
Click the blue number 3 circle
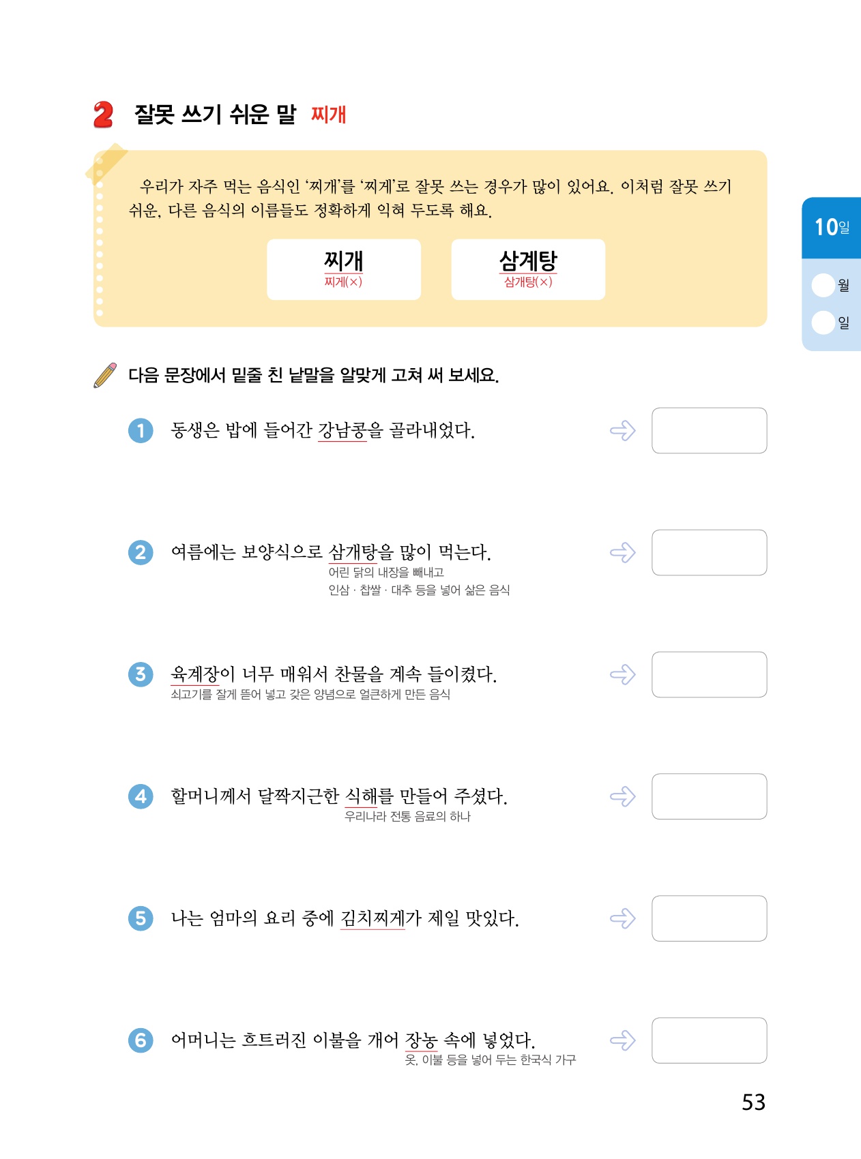(x=141, y=674)
